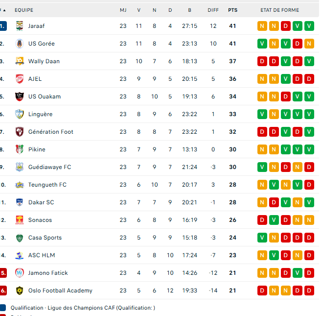
Task: Click the US Gorée team logo
Action: tap(19, 44)
